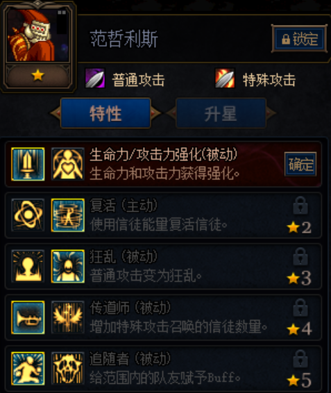This screenshot has width=331, height=393.
Task: Choose the atom orbit icon in 复活 row
Action: 28,215
